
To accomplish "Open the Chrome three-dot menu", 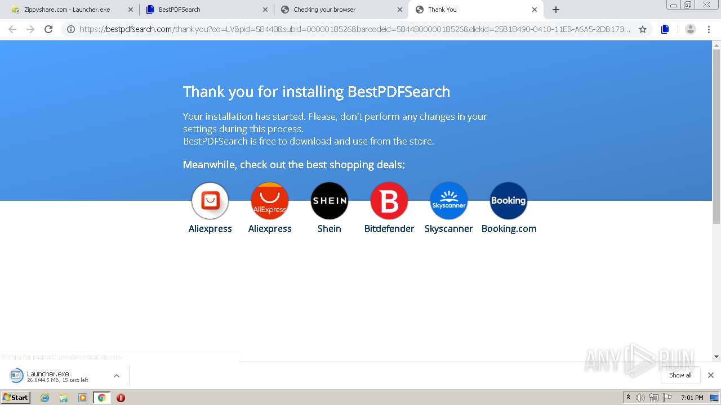I will (709, 29).
